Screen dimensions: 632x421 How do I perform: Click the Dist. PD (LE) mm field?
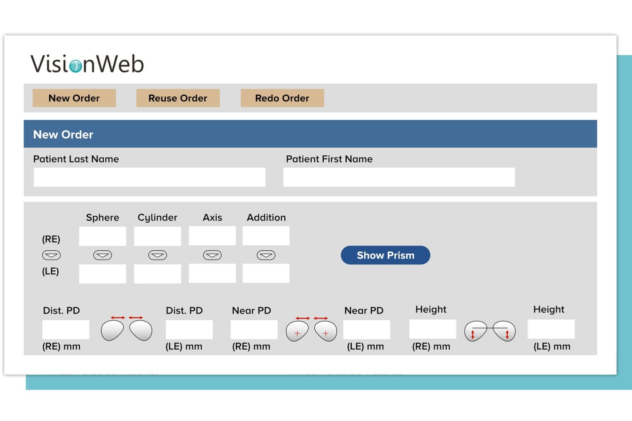pos(189,330)
